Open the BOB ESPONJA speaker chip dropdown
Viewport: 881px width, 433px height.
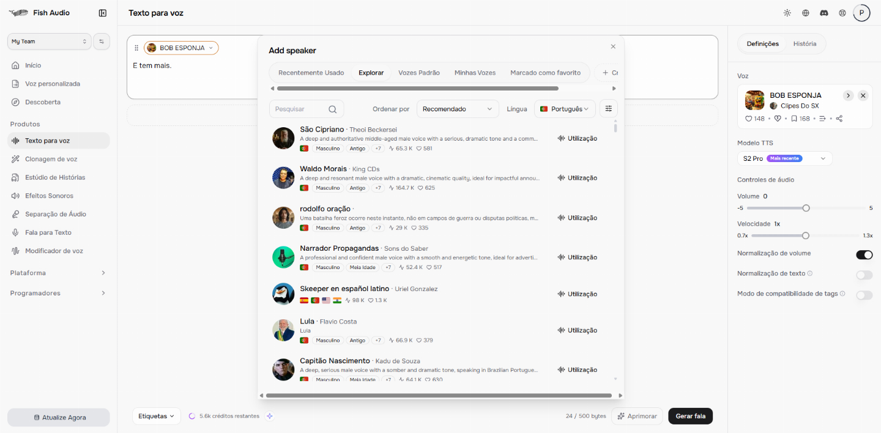point(181,48)
